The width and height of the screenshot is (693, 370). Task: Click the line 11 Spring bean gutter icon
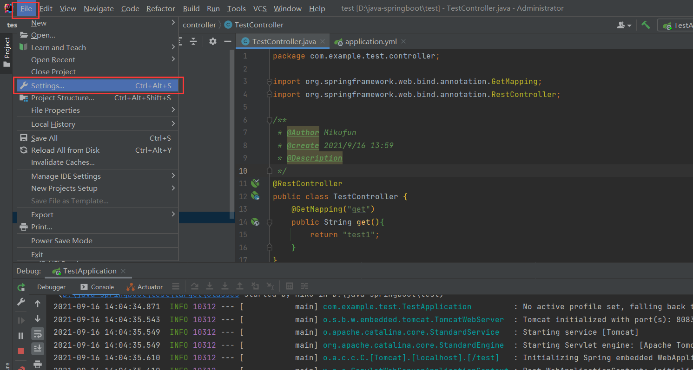click(x=255, y=183)
